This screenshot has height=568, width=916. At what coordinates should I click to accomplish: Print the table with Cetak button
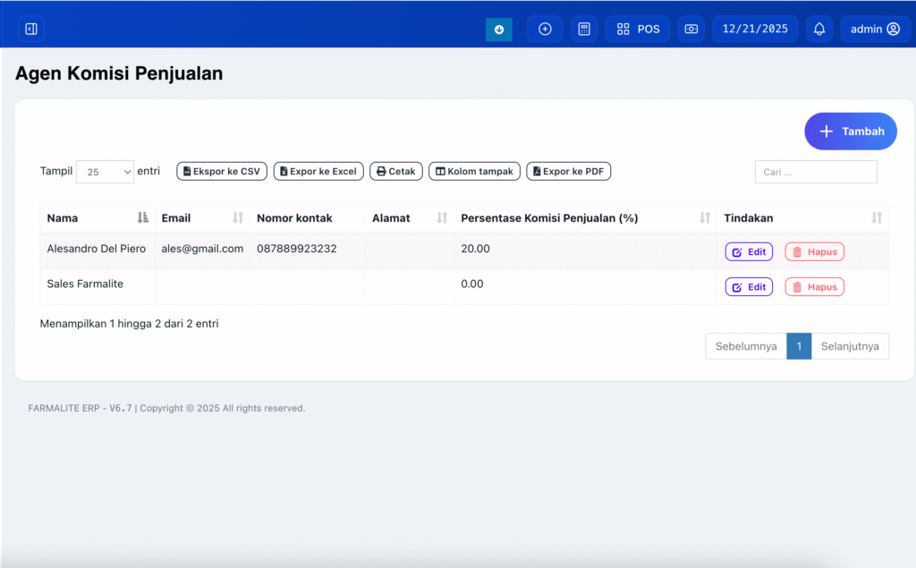396,171
